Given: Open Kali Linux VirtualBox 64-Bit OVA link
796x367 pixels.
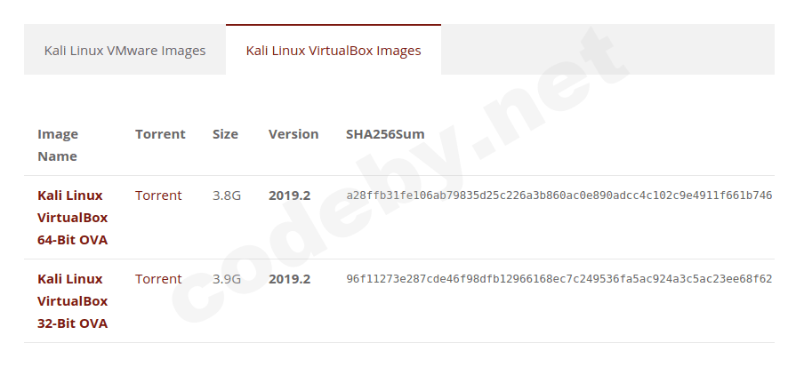Looking at the screenshot, I should pyautogui.click(x=72, y=218).
